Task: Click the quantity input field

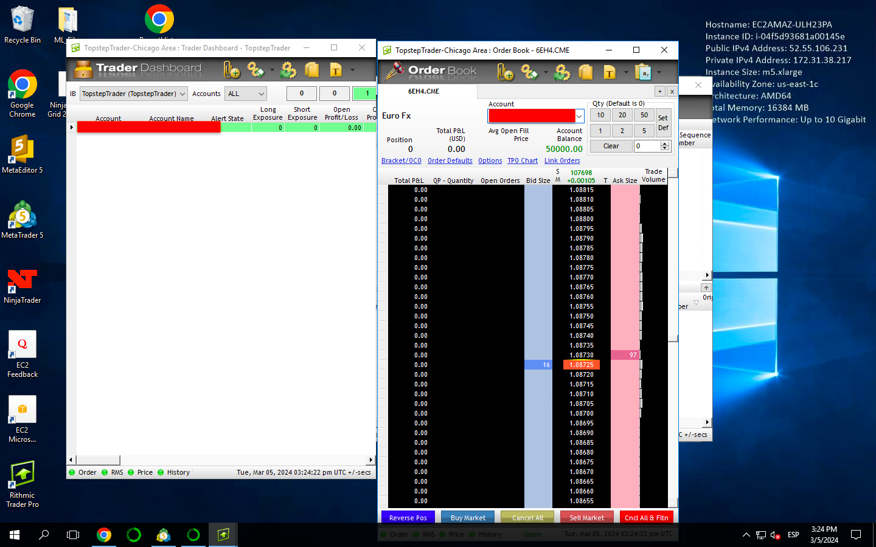Action: click(647, 146)
